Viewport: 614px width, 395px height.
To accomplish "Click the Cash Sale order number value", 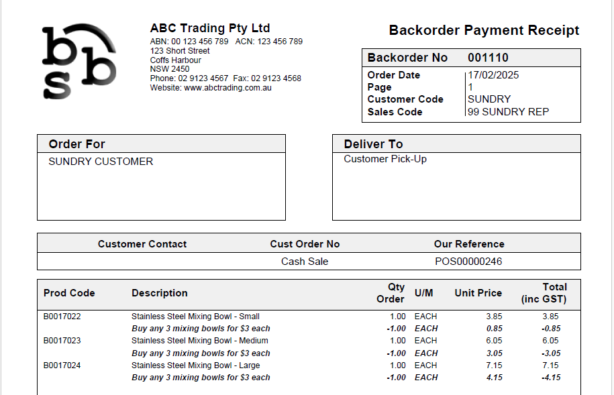I will pyautogui.click(x=305, y=262).
